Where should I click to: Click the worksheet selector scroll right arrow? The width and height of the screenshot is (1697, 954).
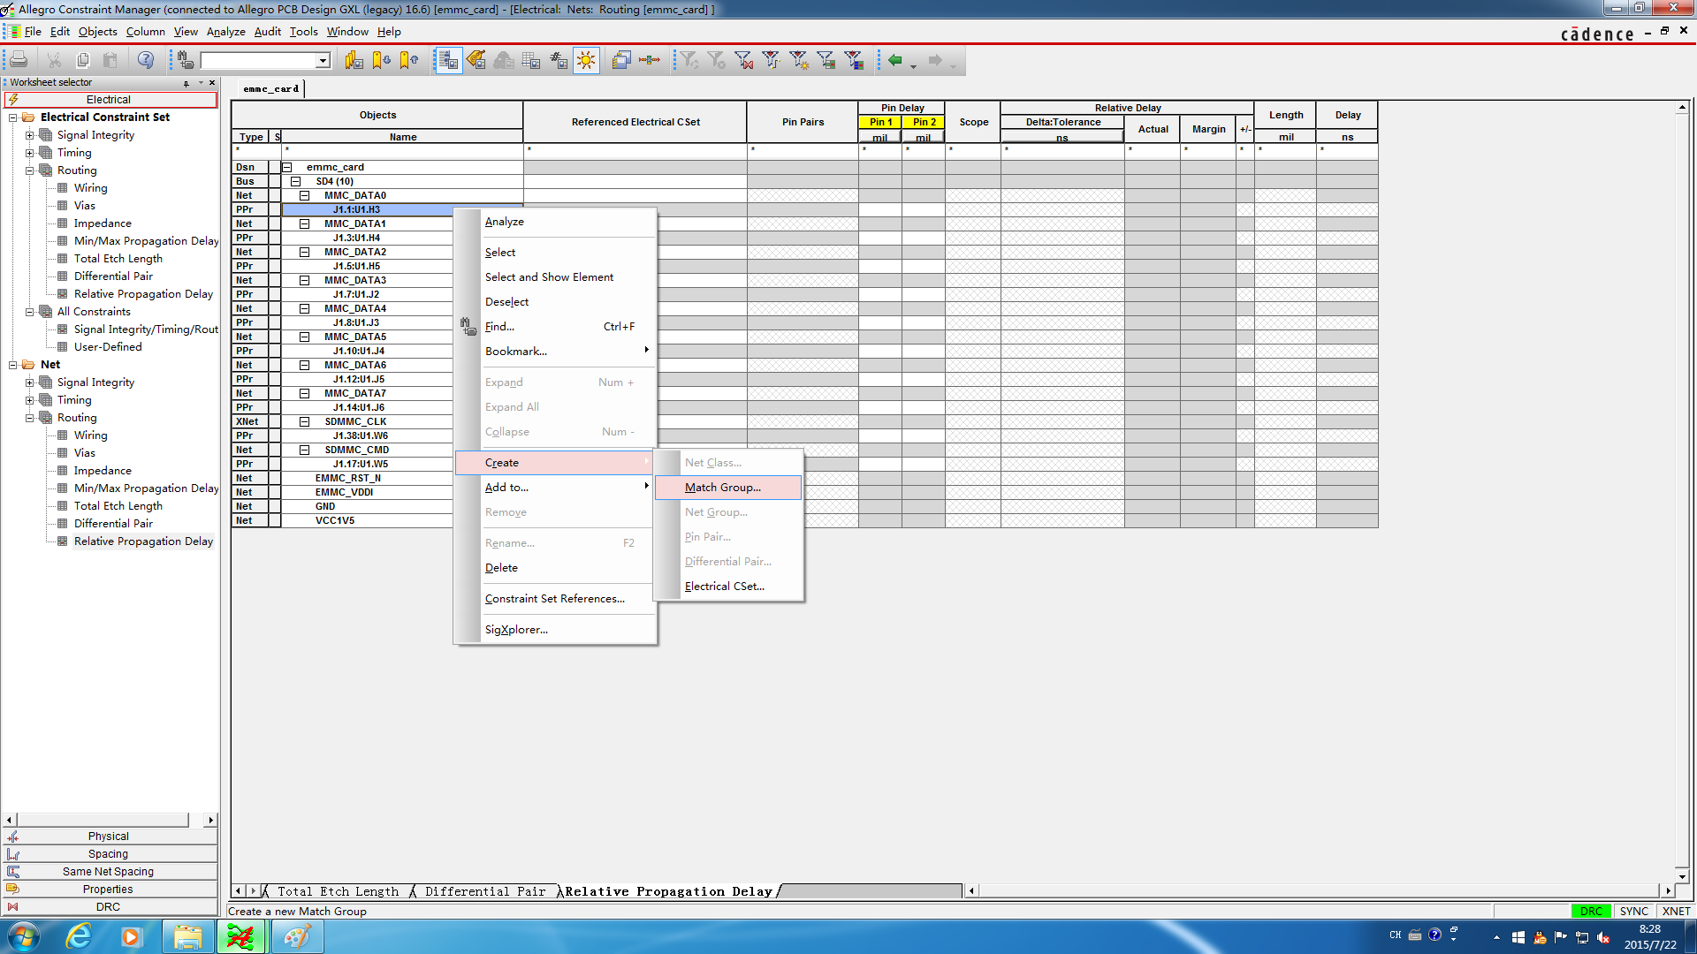point(210,821)
